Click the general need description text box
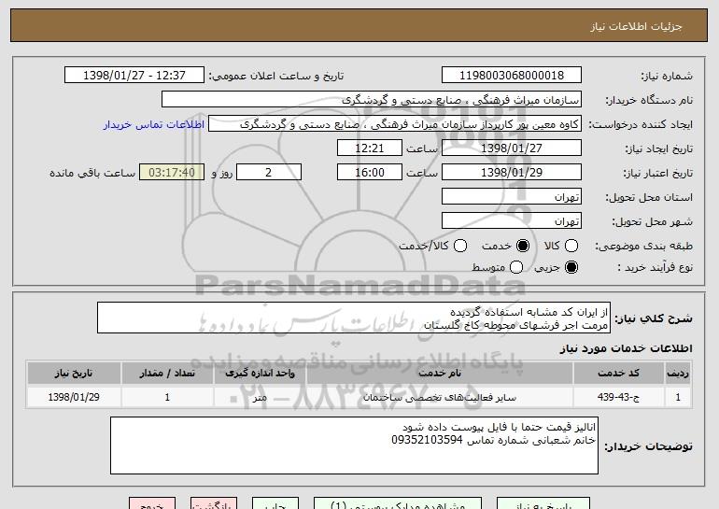The height and width of the screenshot is (509, 719). pyautogui.click(x=354, y=318)
